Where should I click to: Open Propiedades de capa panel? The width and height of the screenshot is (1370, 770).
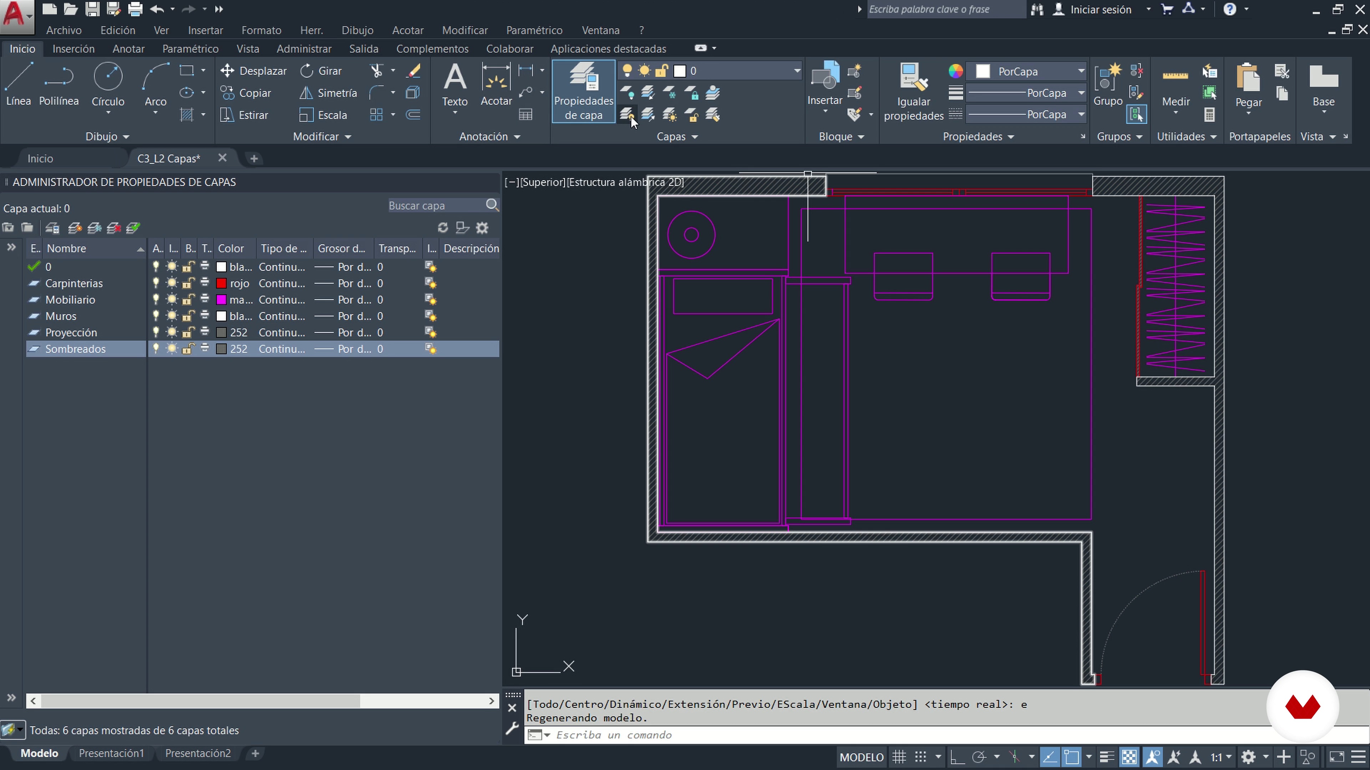pos(583,91)
